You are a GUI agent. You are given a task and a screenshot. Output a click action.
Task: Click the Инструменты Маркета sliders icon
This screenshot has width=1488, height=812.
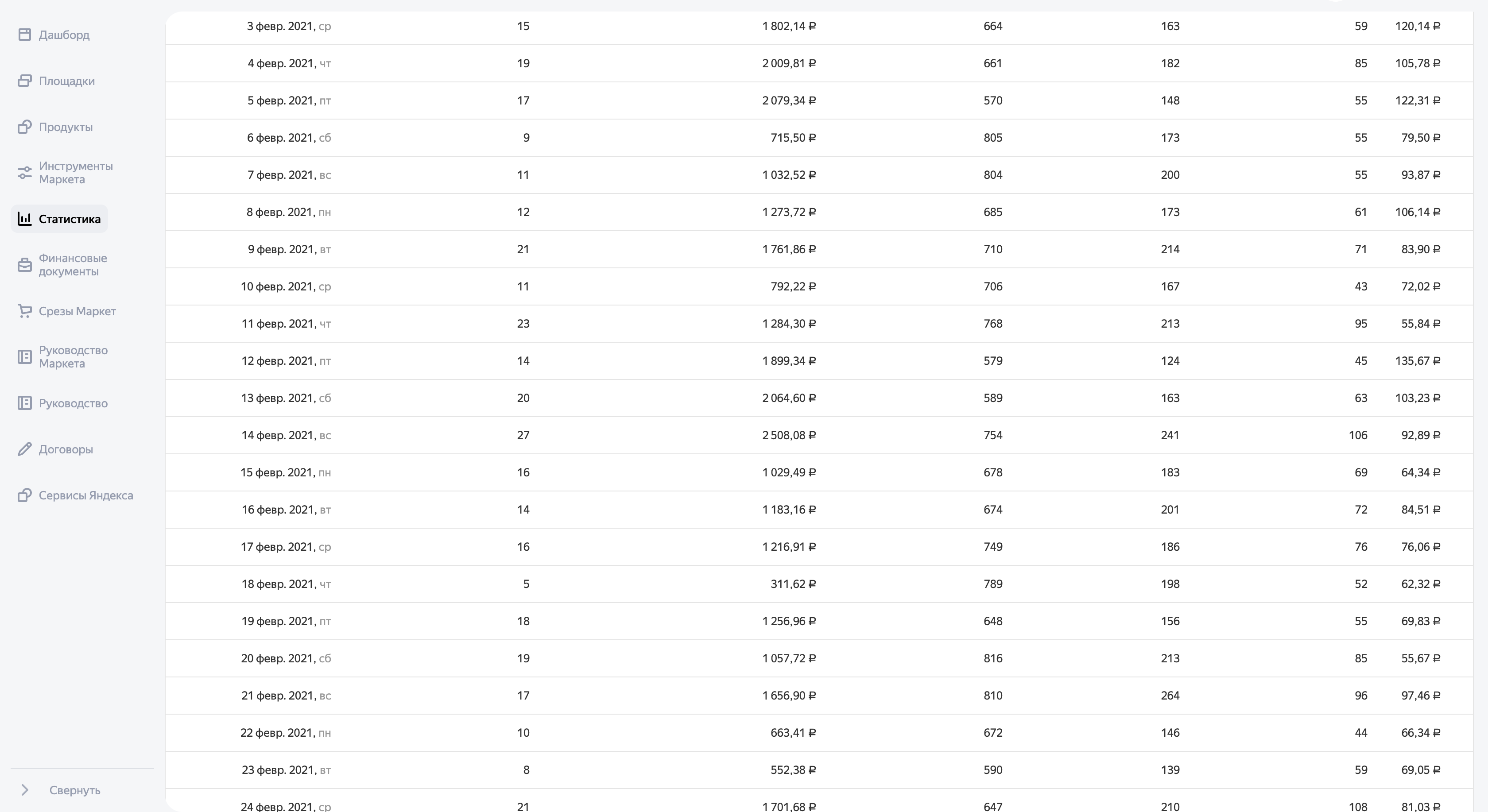24,173
